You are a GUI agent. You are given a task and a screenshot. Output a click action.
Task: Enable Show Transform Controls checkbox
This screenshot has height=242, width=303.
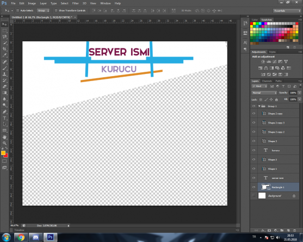point(56,11)
